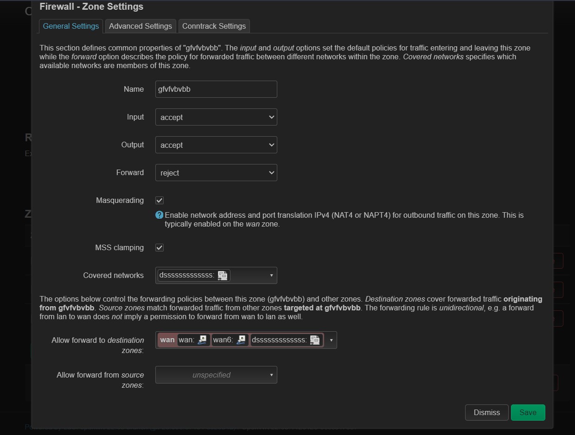The width and height of the screenshot is (575, 435).
Task: Click inside the Name input field
Action: [x=216, y=89]
